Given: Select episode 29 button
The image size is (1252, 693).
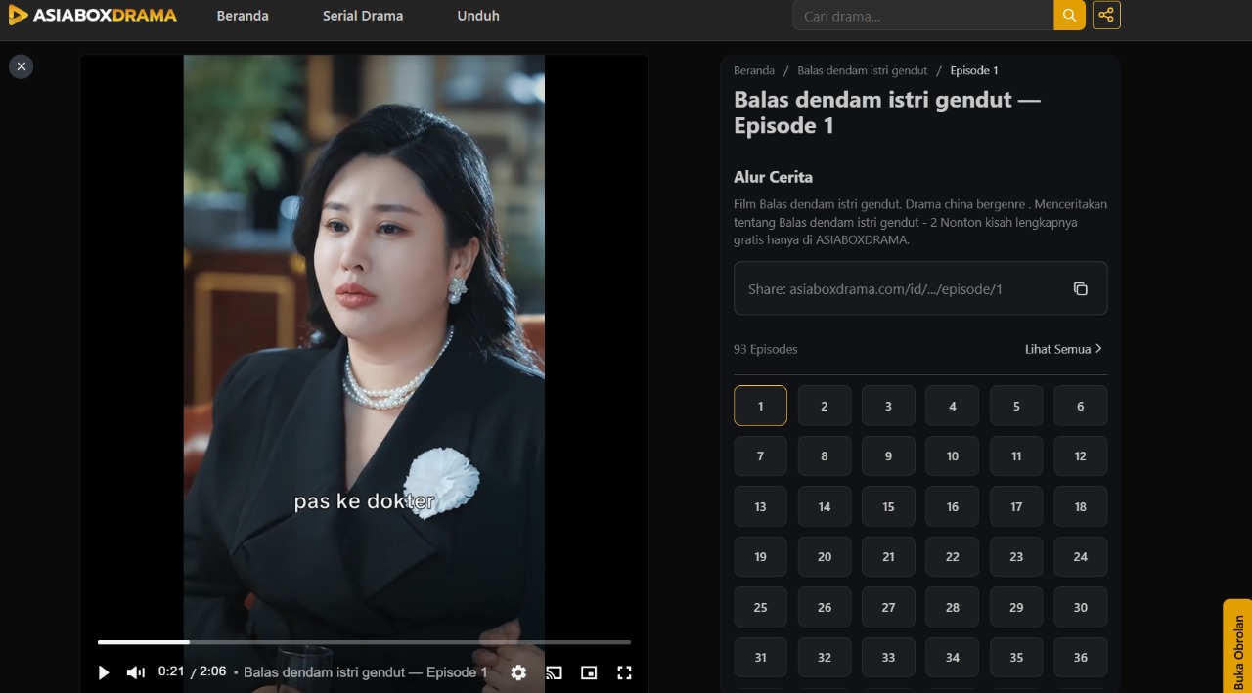Looking at the screenshot, I should (1016, 607).
